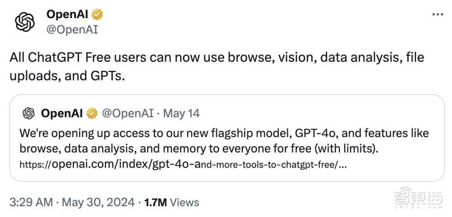Open the large OpenAI profile avatar
The height and width of the screenshot is (217, 452).
tap(25, 22)
